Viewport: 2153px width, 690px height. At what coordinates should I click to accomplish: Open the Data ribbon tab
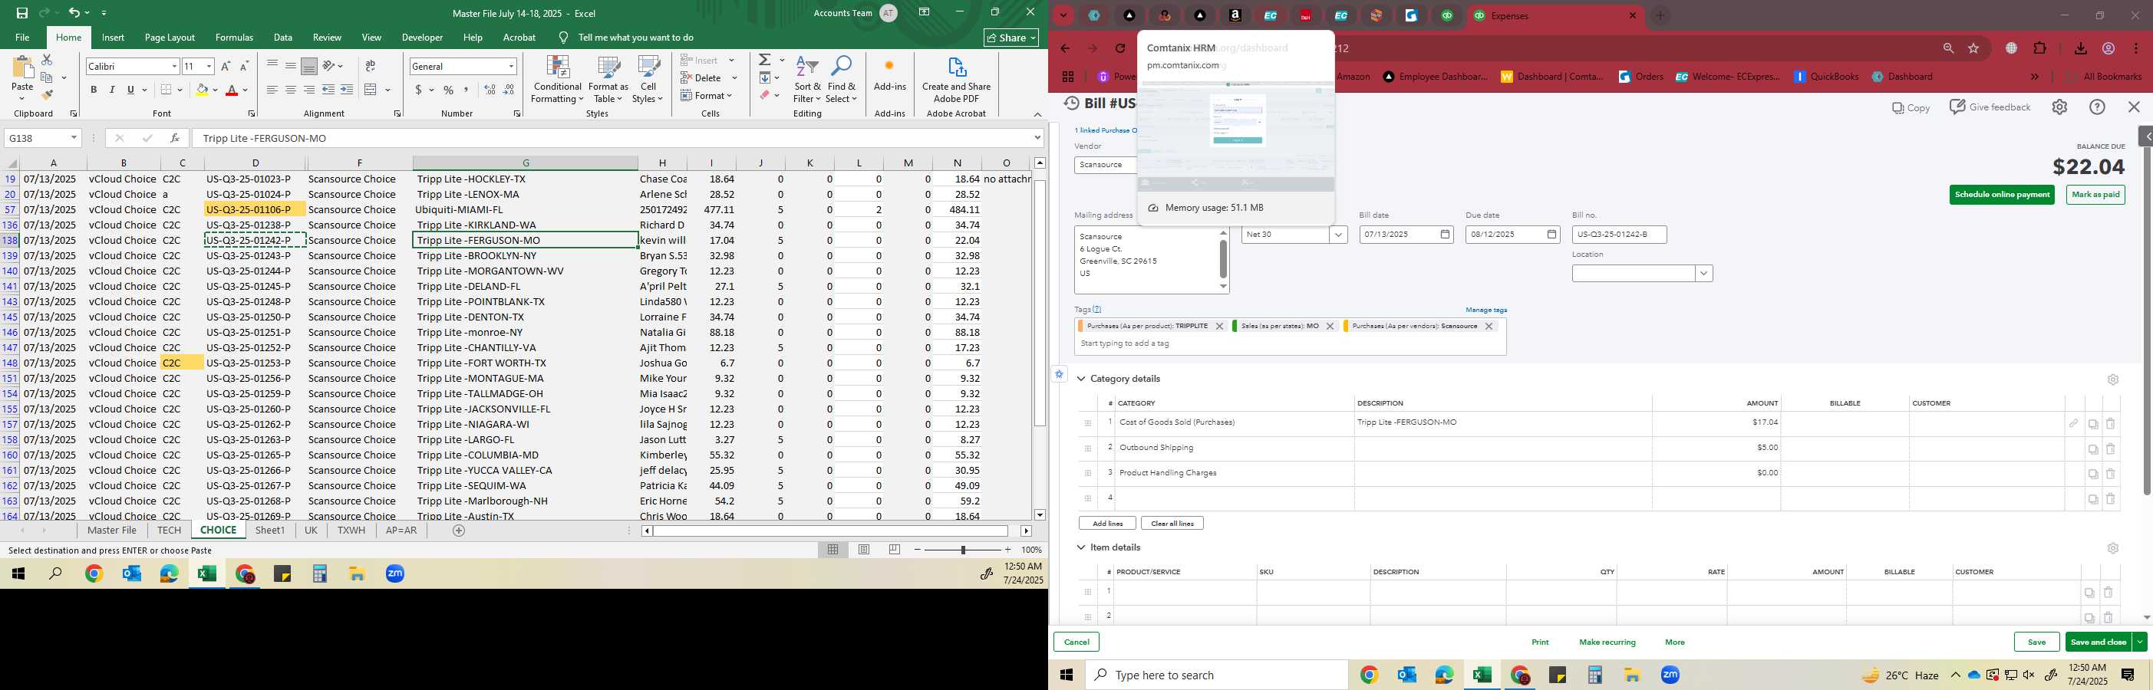pos(283,38)
